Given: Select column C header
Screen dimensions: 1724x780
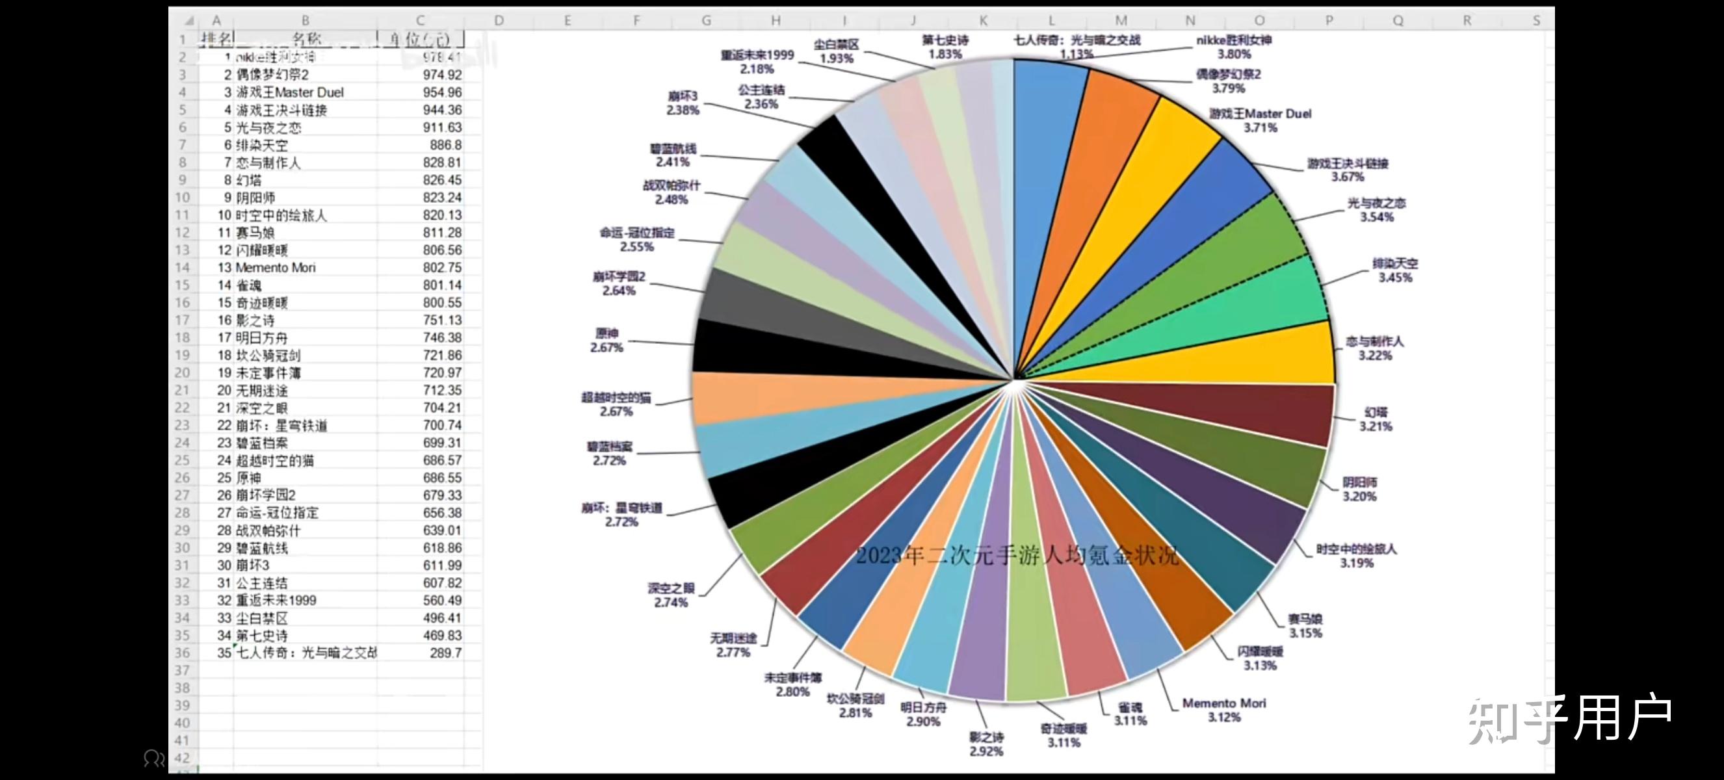Looking at the screenshot, I should [x=421, y=20].
